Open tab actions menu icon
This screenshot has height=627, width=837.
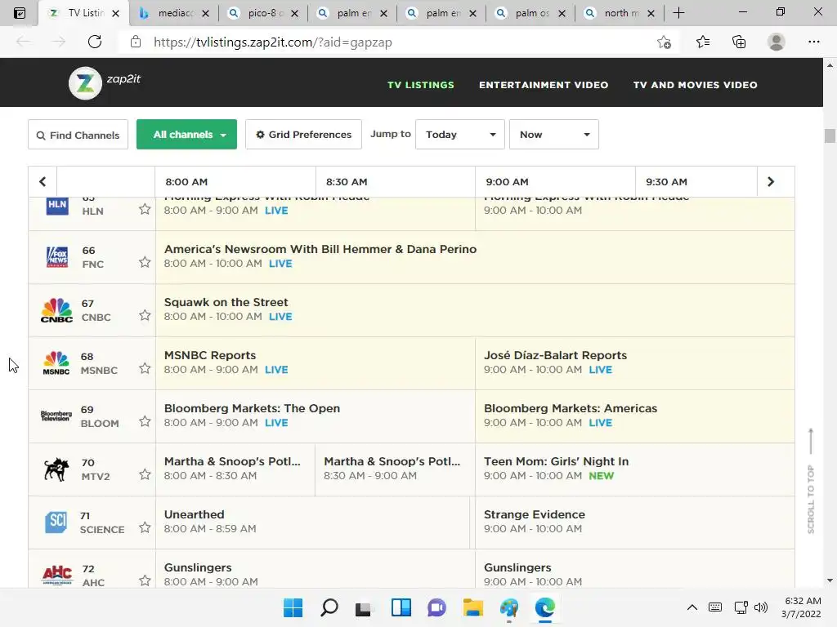pos(20,13)
